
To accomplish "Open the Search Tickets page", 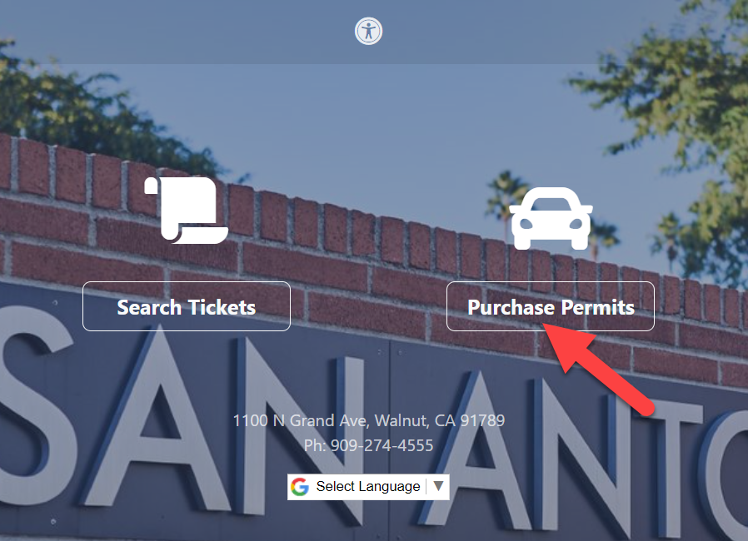I will click(x=187, y=306).
